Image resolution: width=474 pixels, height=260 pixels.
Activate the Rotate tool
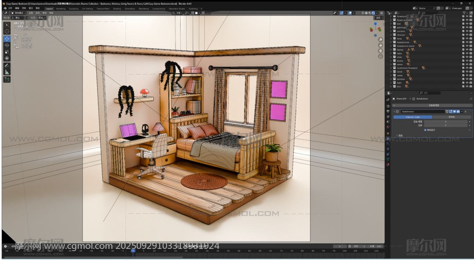tap(7, 45)
